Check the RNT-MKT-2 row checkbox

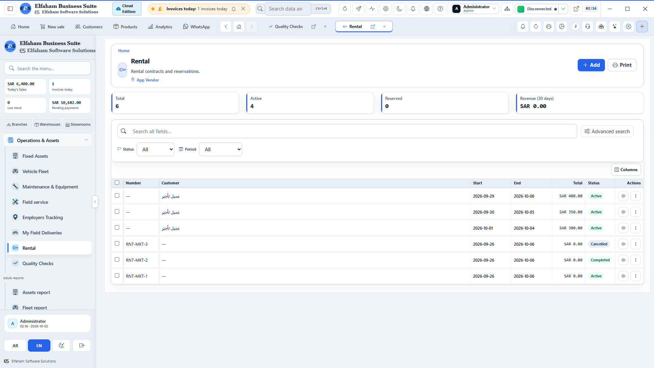pos(117,260)
